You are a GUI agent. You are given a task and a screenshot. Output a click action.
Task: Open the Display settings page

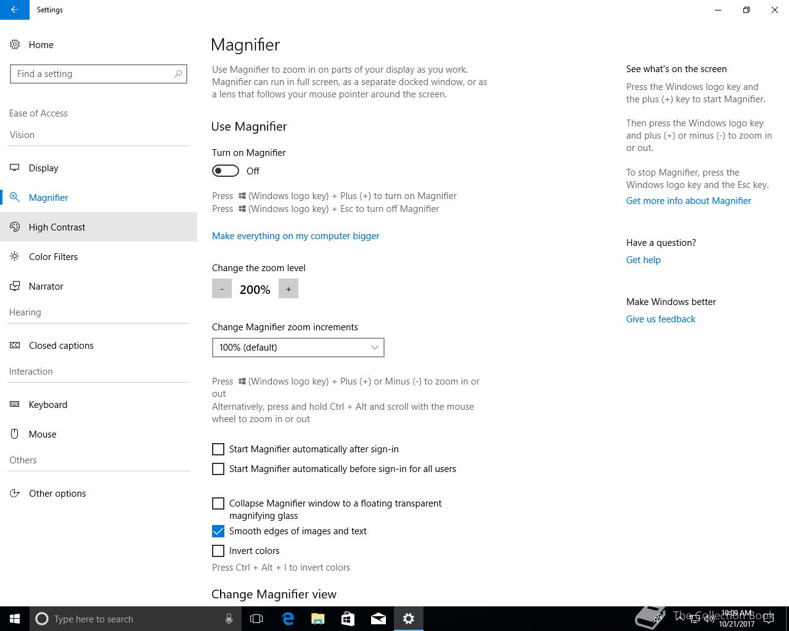(x=99, y=168)
